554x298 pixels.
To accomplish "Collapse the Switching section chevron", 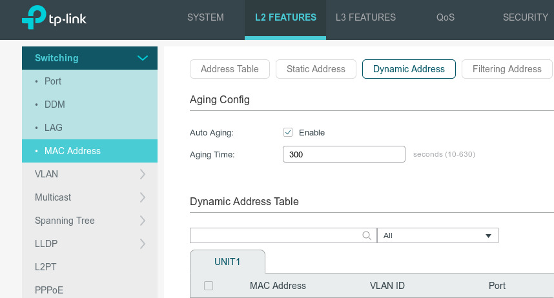I will coord(143,58).
